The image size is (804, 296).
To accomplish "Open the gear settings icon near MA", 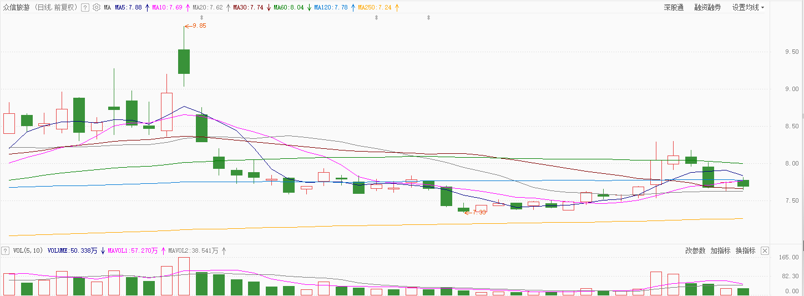I will coord(97,8).
